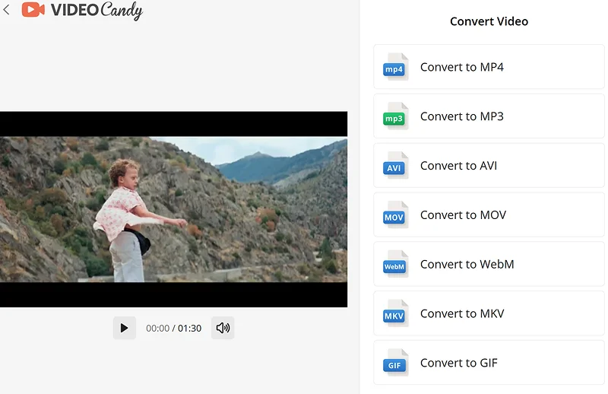The height and width of the screenshot is (394, 608).
Task: Select Convert to MOV
Action: pos(489,214)
